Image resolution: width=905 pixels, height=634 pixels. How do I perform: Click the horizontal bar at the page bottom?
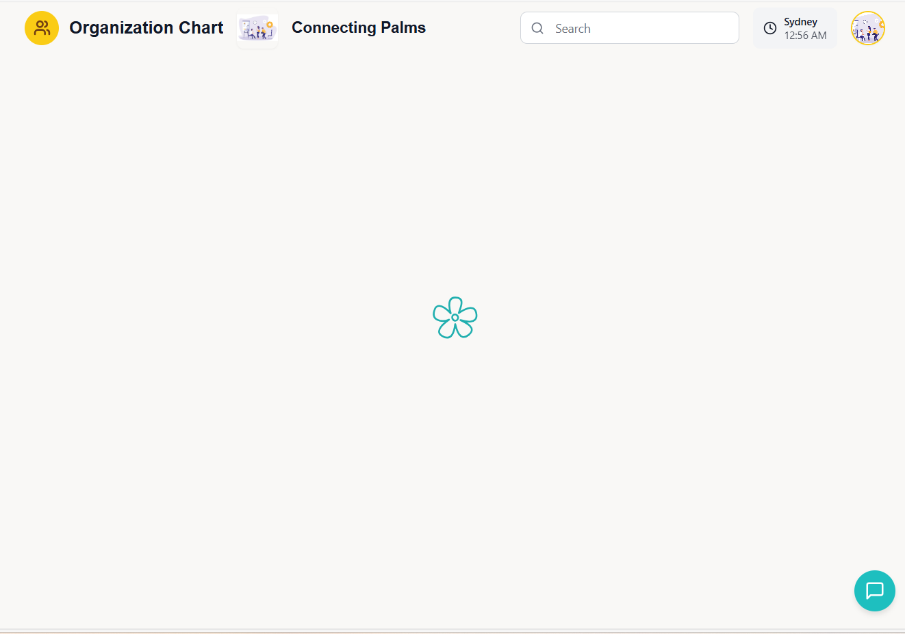coord(452,630)
